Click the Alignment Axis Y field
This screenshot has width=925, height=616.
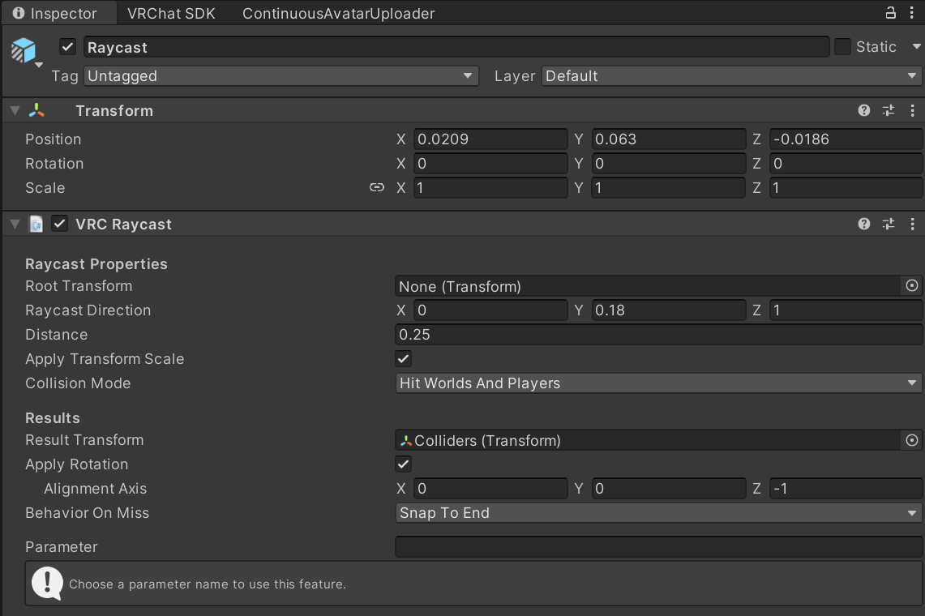[x=668, y=489]
